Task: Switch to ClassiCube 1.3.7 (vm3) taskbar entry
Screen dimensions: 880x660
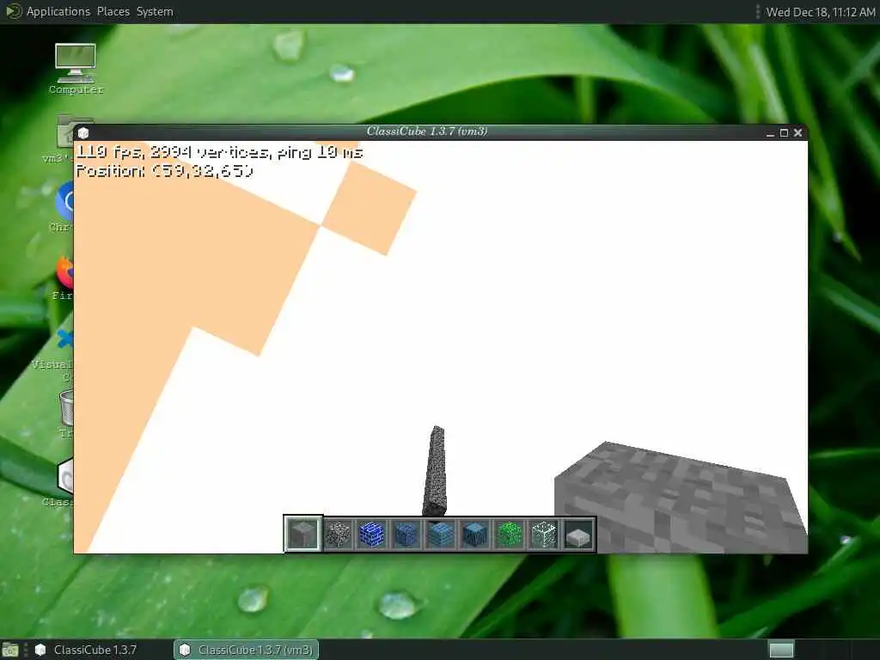Action: click(x=247, y=650)
